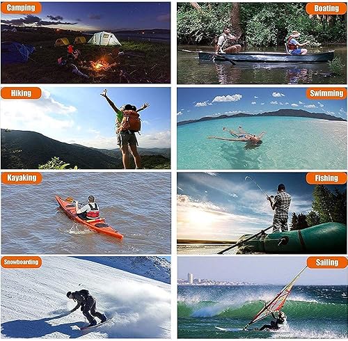The height and width of the screenshot is (341, 348).
Task: Click the swimmer floating in turquoise water
Action: (x=239, y=137)
